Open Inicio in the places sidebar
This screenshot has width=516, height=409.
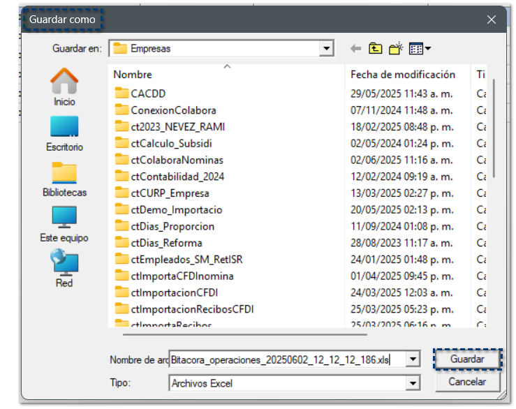click(x=64, y=87)
